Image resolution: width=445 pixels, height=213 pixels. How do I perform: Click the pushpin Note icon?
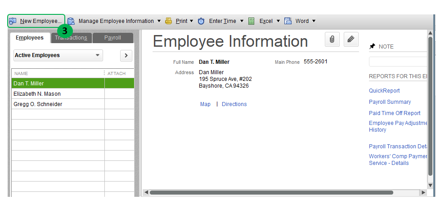372,47
